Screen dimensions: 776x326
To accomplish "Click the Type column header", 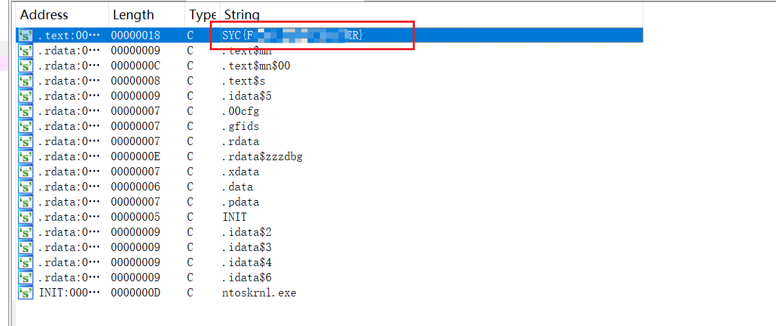I will 202,15.
